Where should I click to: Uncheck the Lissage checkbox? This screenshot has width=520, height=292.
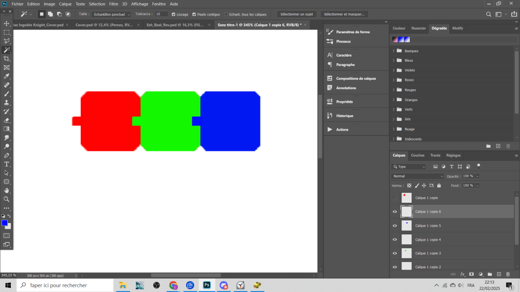tap(174, 15)
